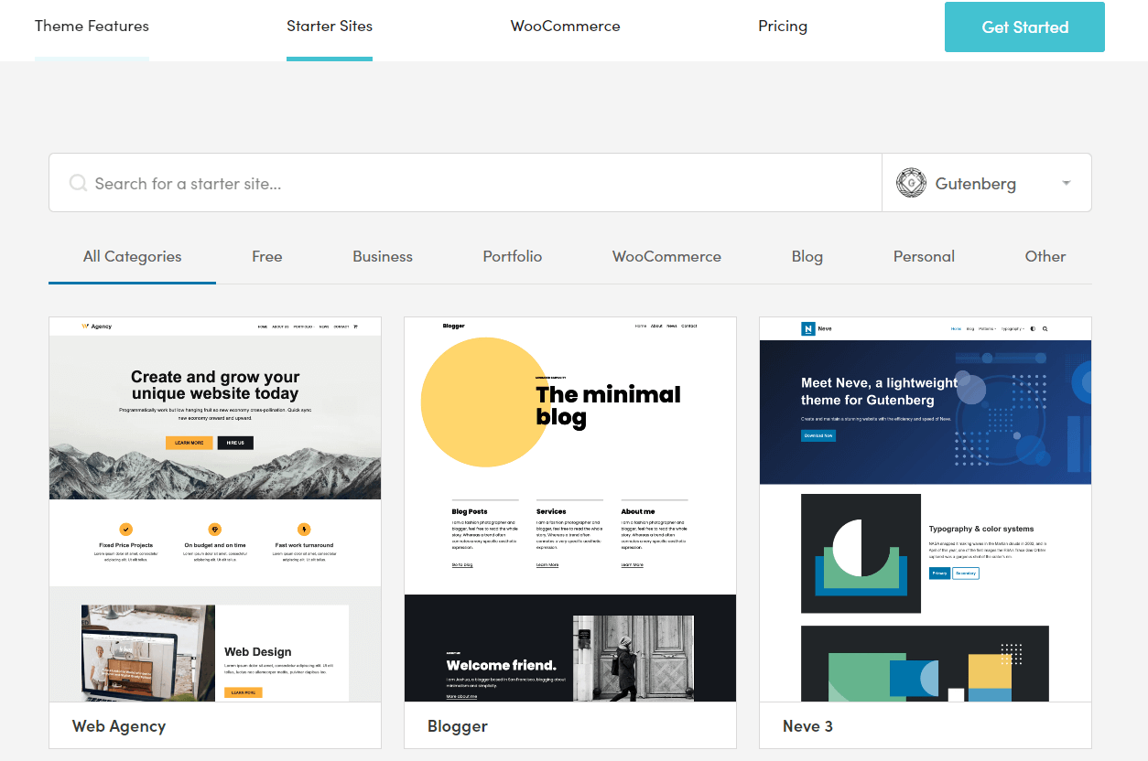Click the "Neve 3" card title
This screenshot has width=1148, height=761.
tap(807, 726)
